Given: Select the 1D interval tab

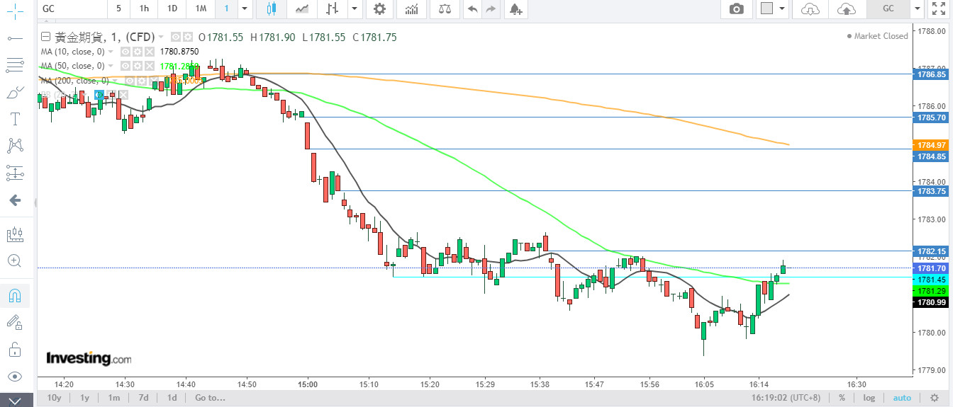Looking at the screenshot, I should (172, 9).
